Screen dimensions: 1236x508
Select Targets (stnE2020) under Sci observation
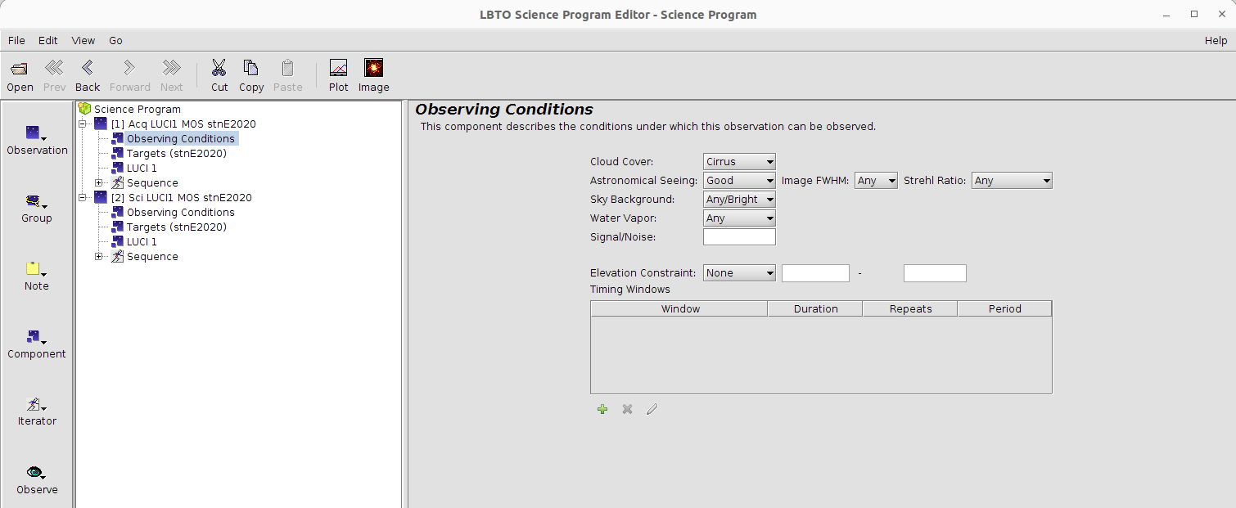[x=176, y=227]
